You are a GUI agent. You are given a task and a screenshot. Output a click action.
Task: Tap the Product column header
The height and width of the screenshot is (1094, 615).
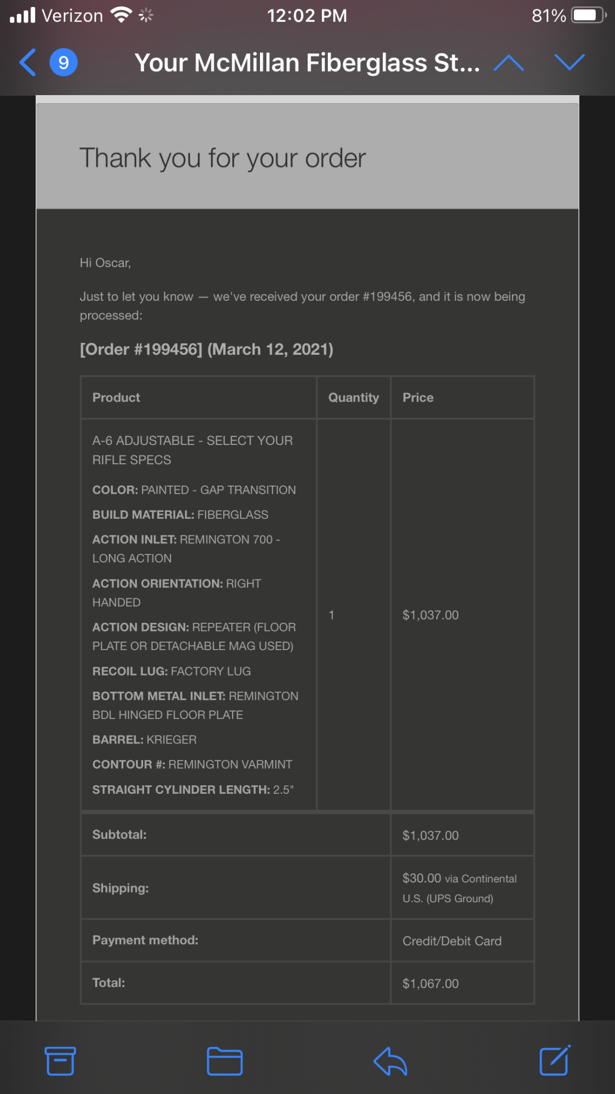click(x=116, y=397)
